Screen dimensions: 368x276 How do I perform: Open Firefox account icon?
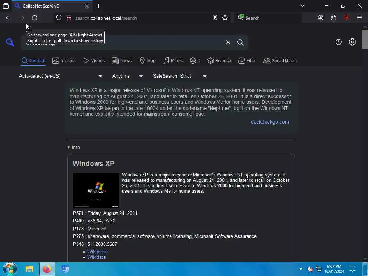[321, 18]
